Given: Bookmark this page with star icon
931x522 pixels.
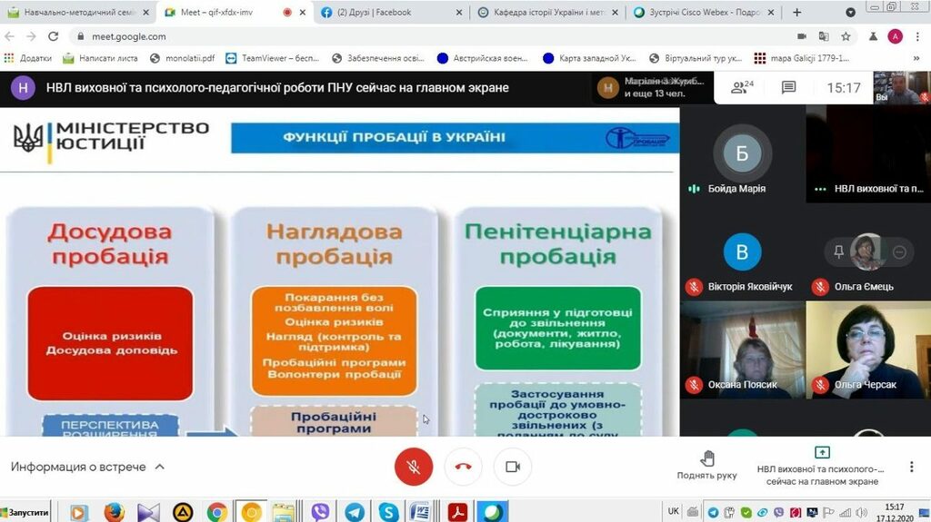Looking at the screenshot, I should coord(846,36).
